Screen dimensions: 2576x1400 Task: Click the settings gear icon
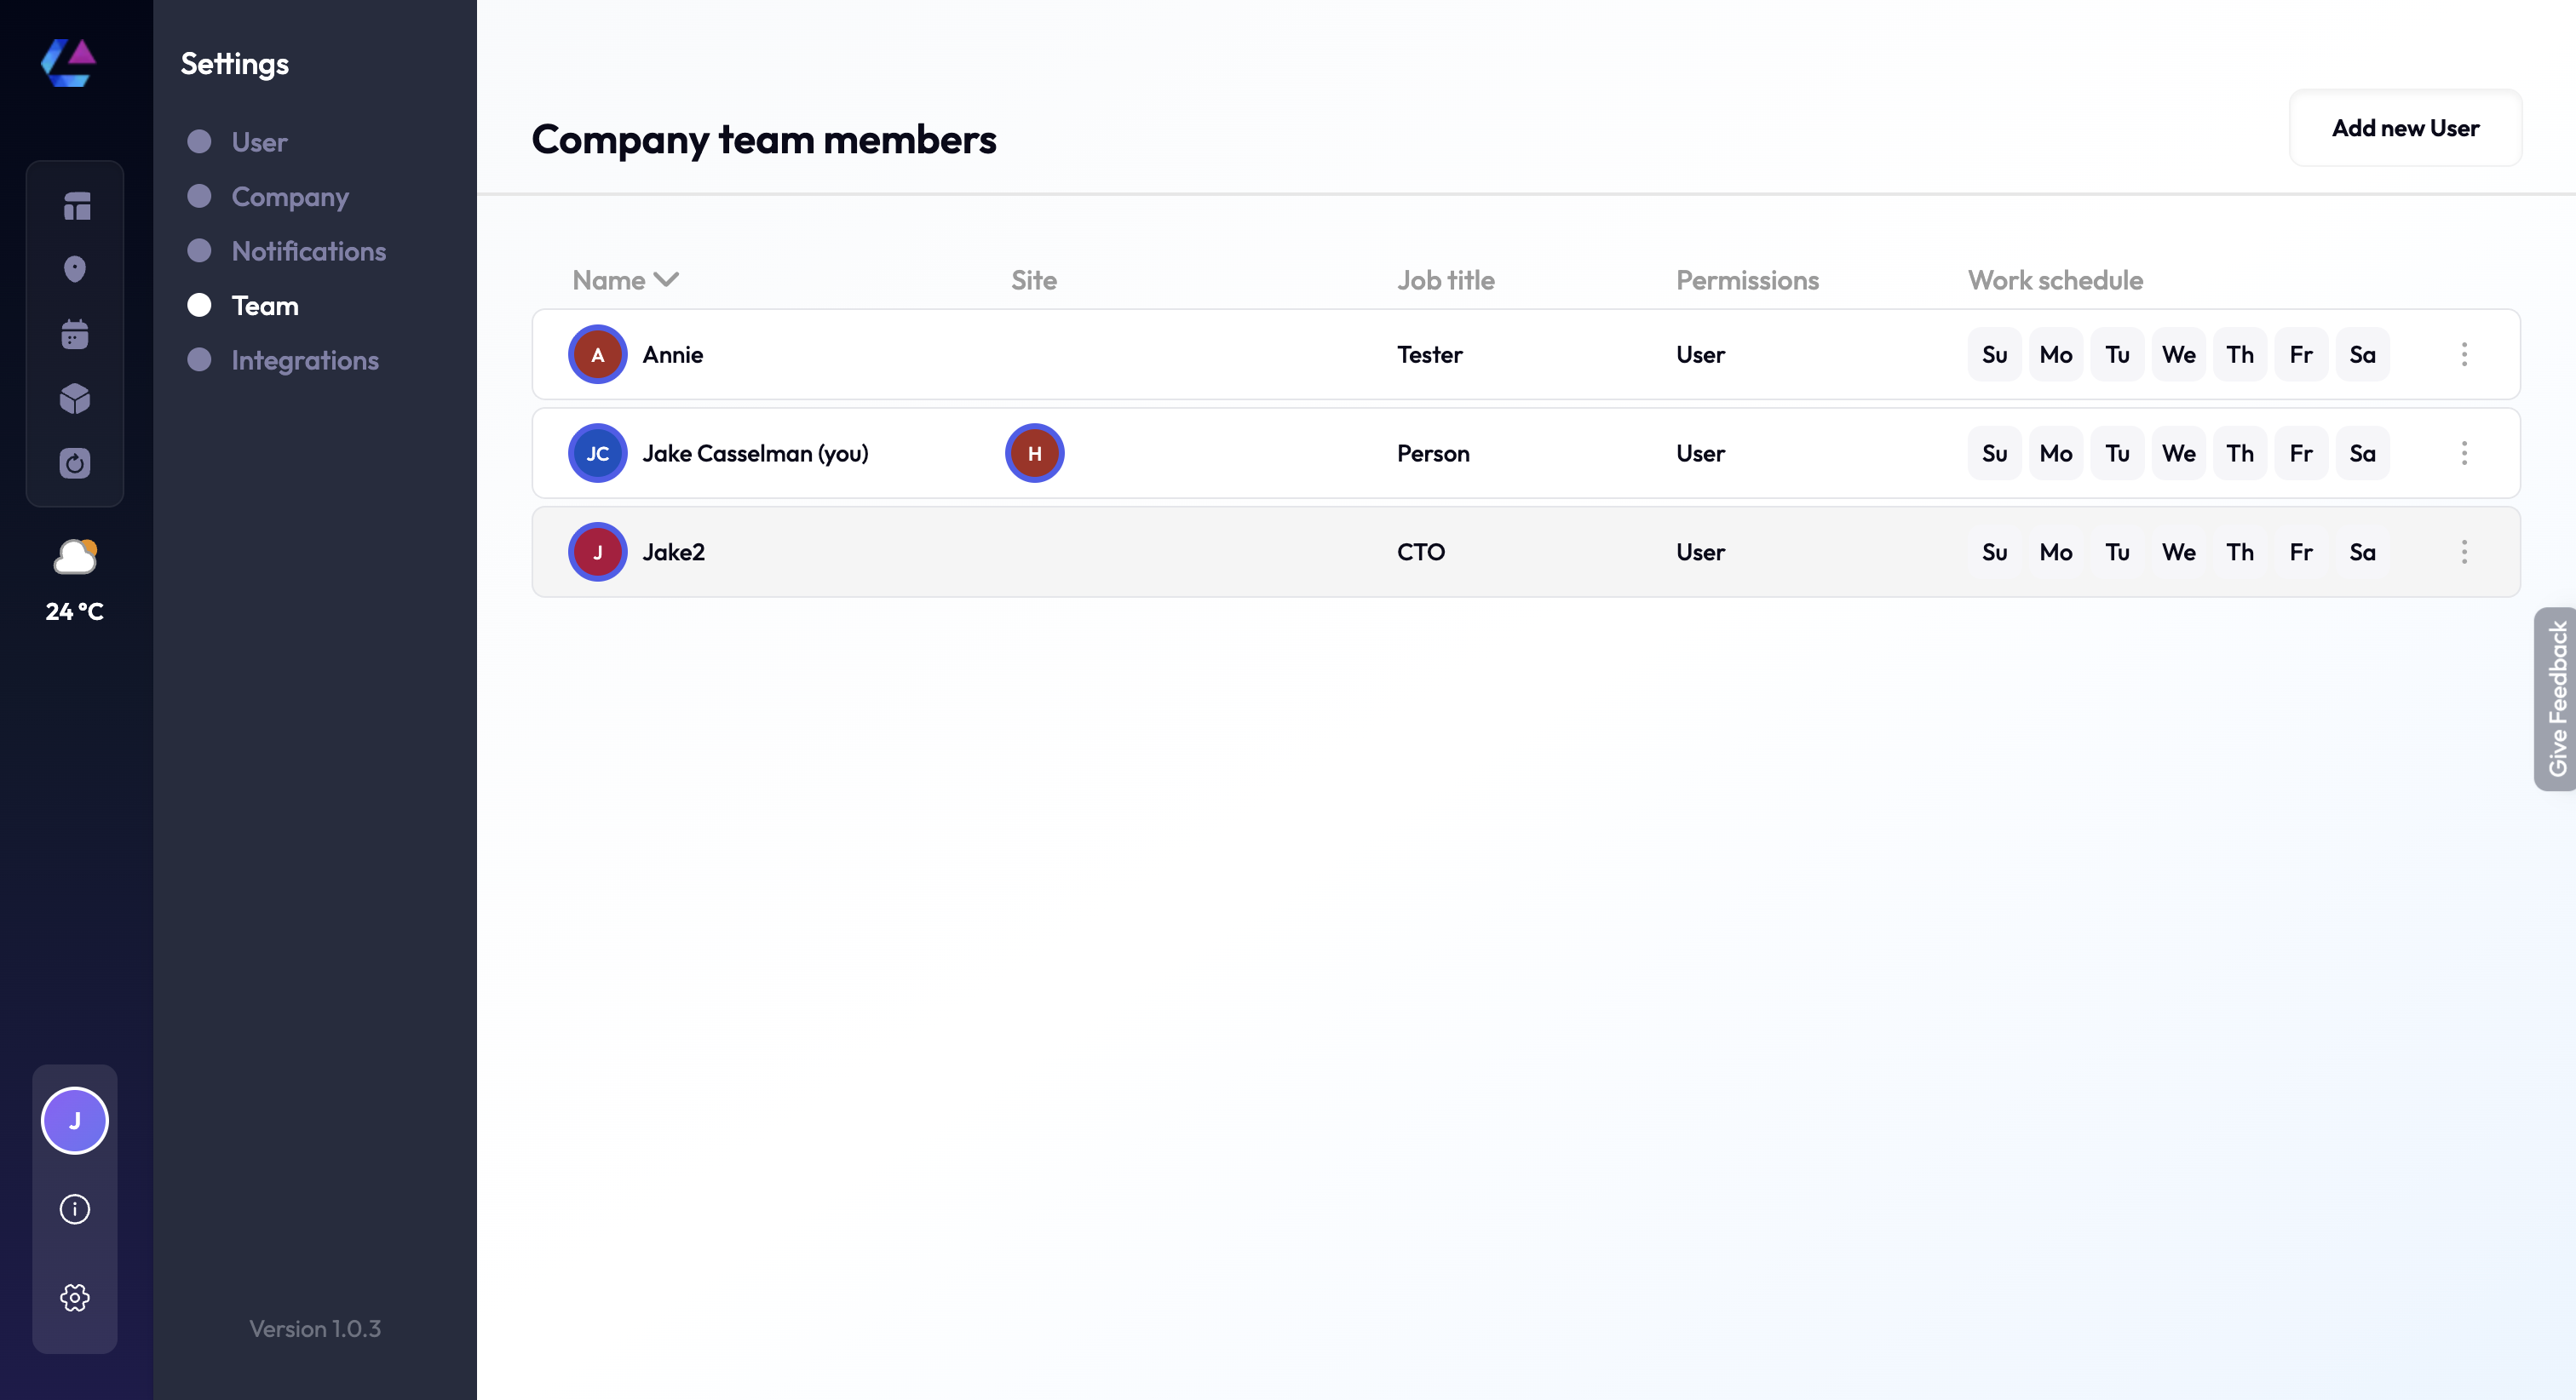pyautogui.click(x=75, y=1297)
